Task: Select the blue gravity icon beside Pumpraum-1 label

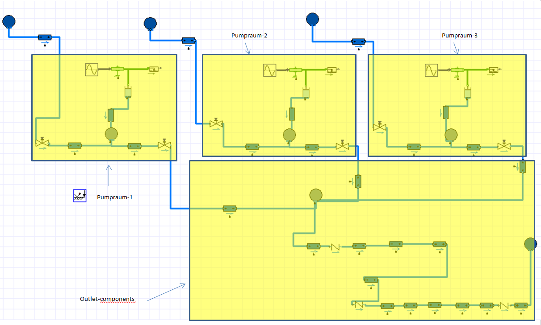Action: [80, 195]
